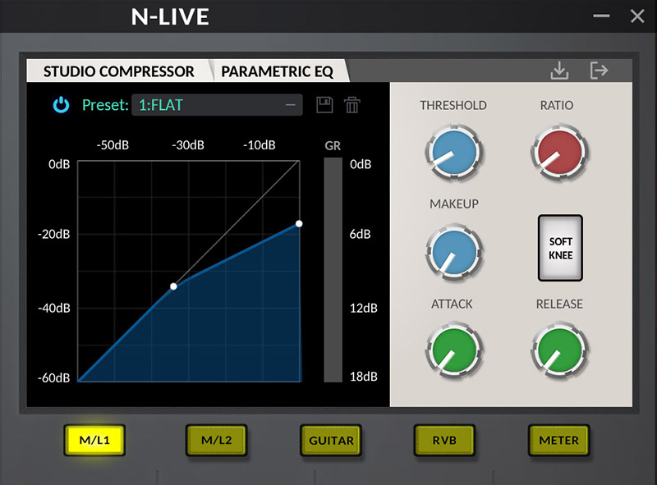Click the green Attack knob

(x=453, y=350)
